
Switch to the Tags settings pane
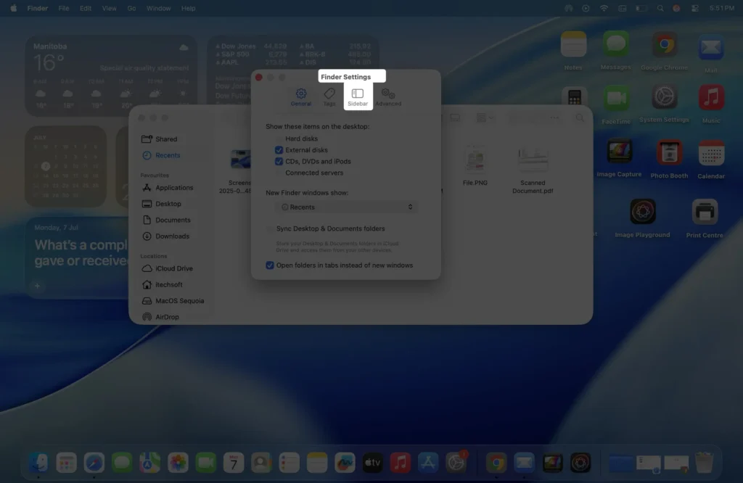(329, 95)
